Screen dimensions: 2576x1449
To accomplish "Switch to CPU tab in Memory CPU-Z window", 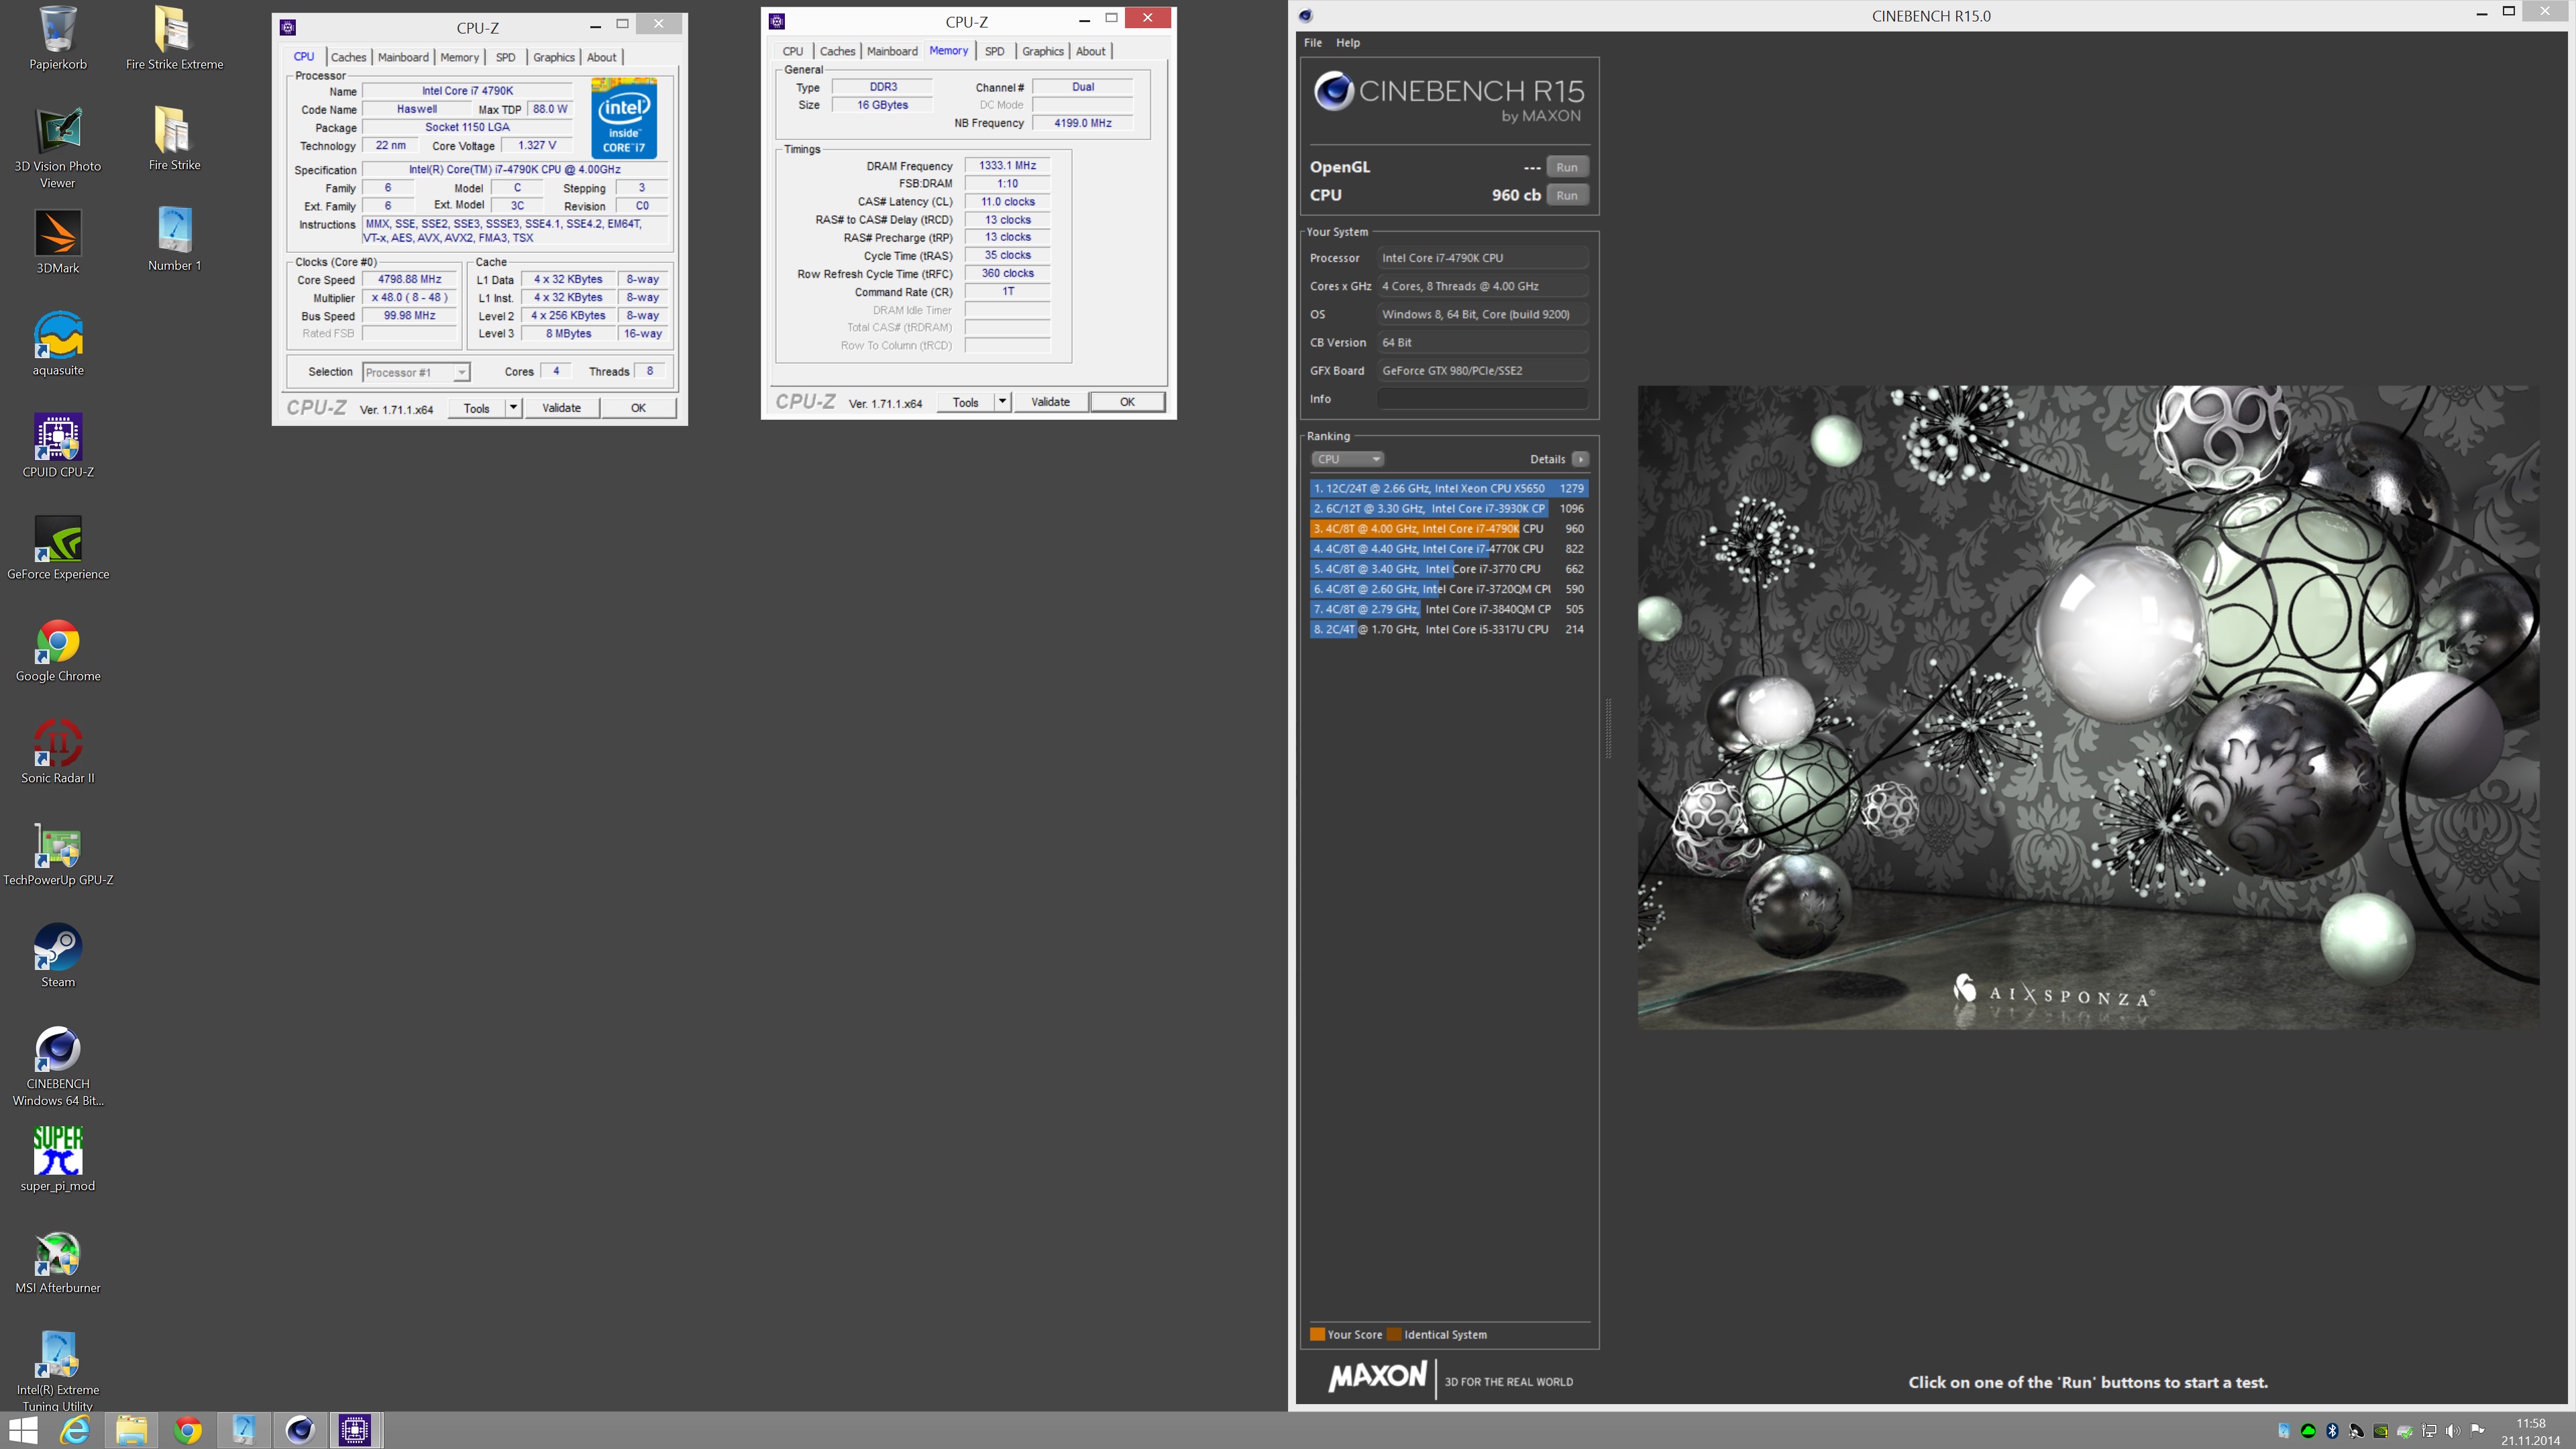I will 793,51.
